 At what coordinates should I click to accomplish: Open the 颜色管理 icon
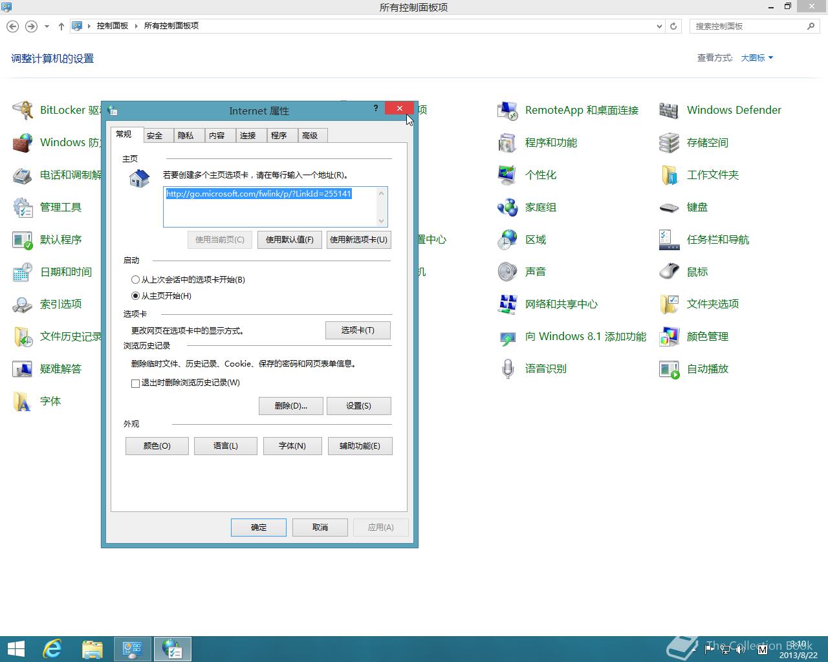(670, 336)
